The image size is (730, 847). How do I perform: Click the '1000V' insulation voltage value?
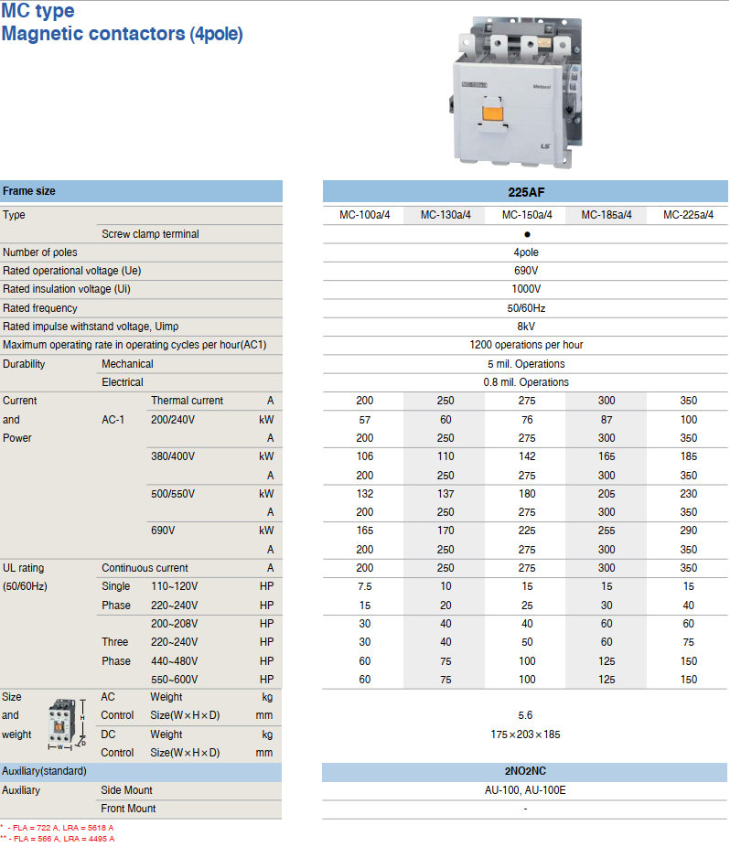526,289
